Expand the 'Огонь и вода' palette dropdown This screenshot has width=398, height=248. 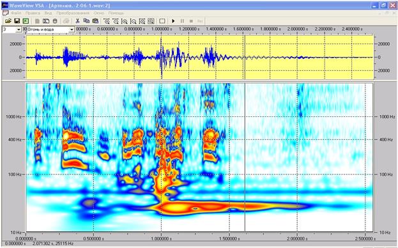point(72,30)
